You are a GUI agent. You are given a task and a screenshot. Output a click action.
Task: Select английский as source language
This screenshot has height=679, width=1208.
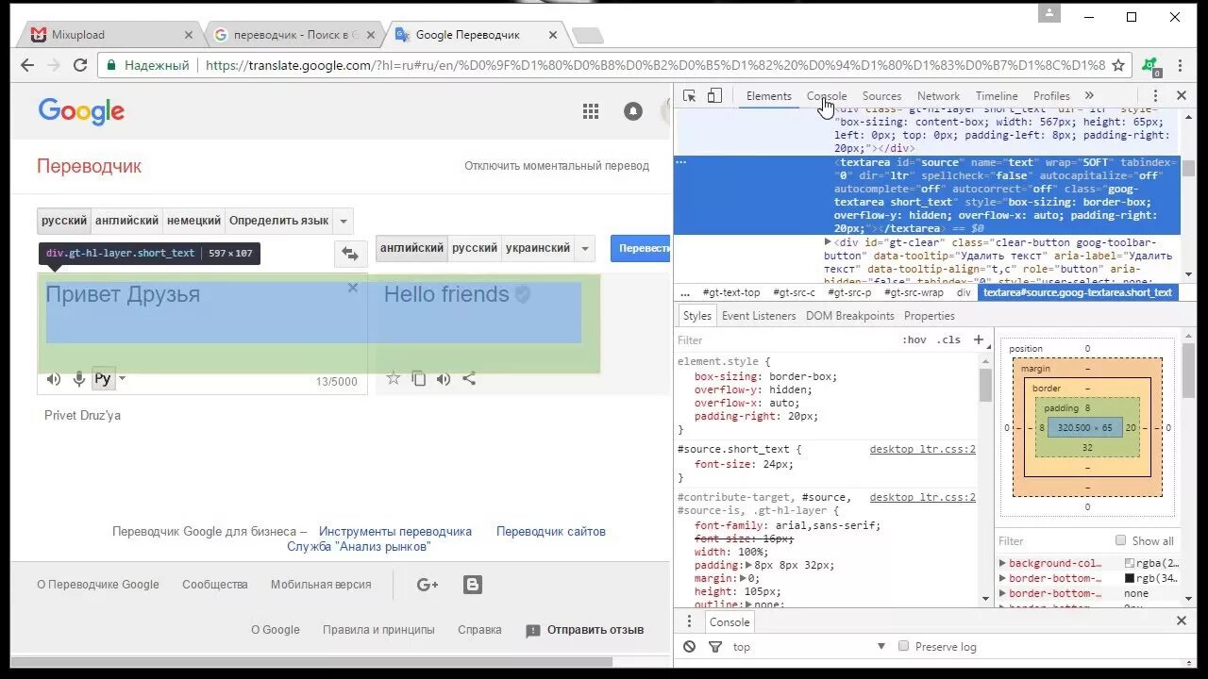tap(126, 221)
